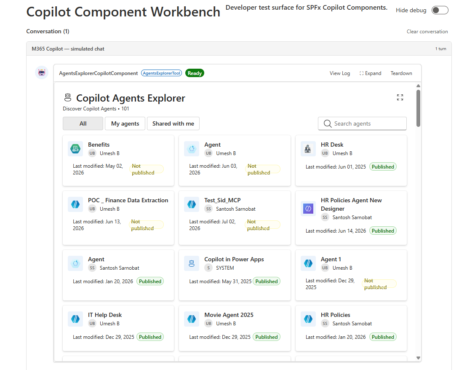
Task: Click the vertical scrollbar thumb of agents list
Action: [x=418, y=108]
